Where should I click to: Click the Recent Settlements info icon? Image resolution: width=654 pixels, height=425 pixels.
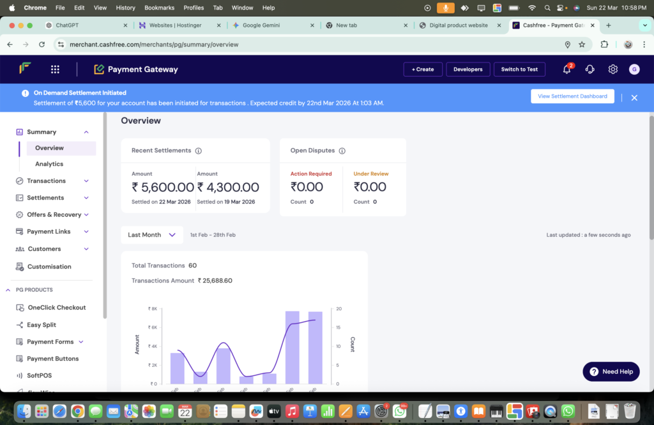199,151
